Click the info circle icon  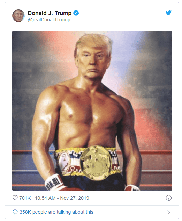(x=169, y=198)
